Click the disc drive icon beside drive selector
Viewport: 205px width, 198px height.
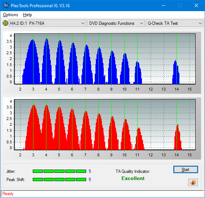coord(5,23)
